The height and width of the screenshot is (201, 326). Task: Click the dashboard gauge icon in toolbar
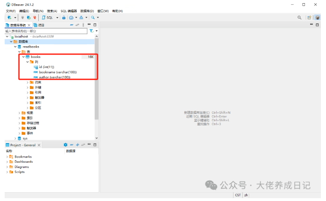71,18
